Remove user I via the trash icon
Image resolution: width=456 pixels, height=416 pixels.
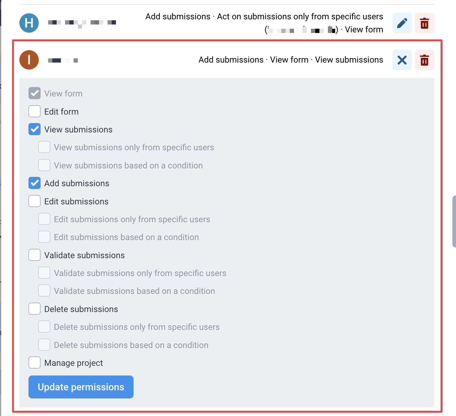pos(424,60)
